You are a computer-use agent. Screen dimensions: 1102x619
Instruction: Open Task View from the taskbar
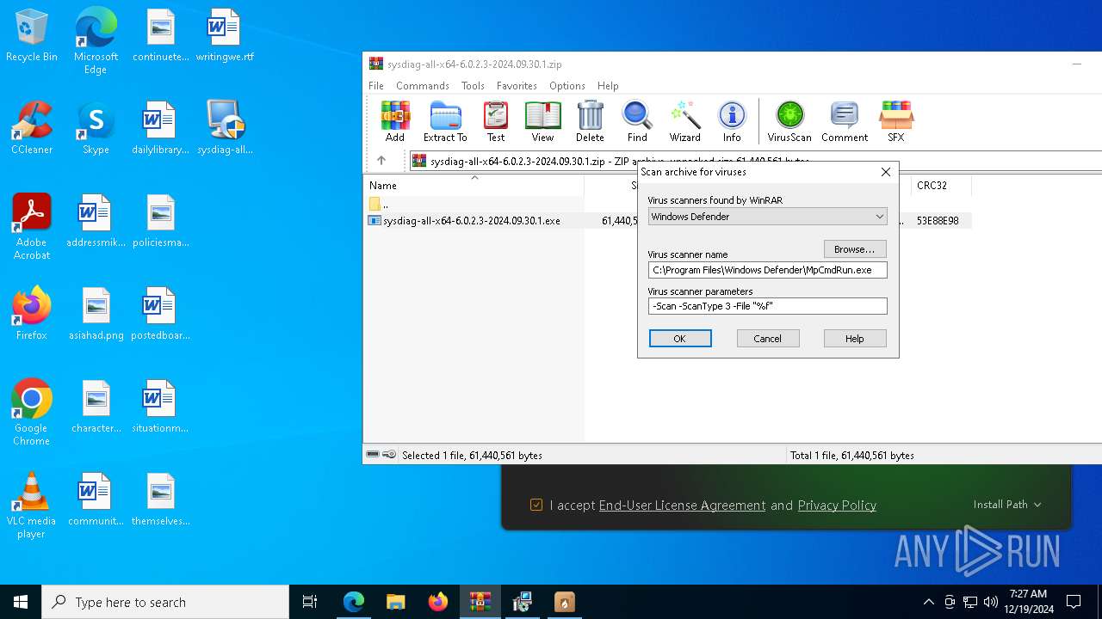click(310, 602)
